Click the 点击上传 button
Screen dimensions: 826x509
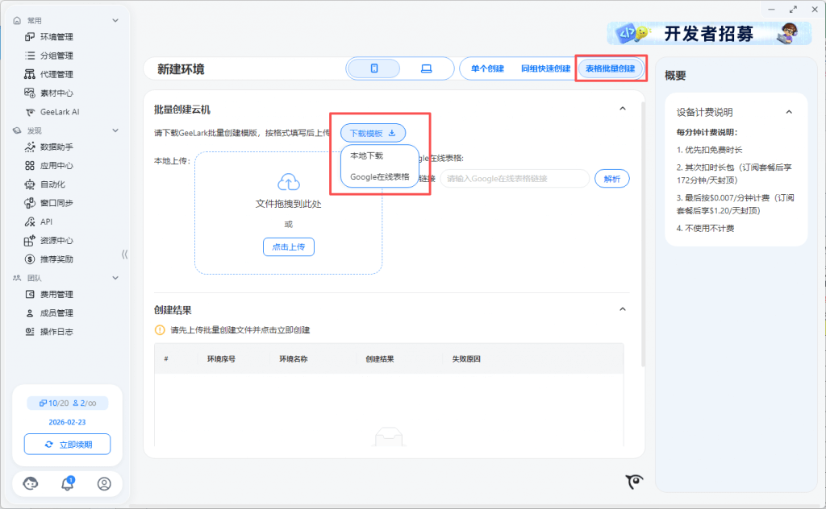288,247
